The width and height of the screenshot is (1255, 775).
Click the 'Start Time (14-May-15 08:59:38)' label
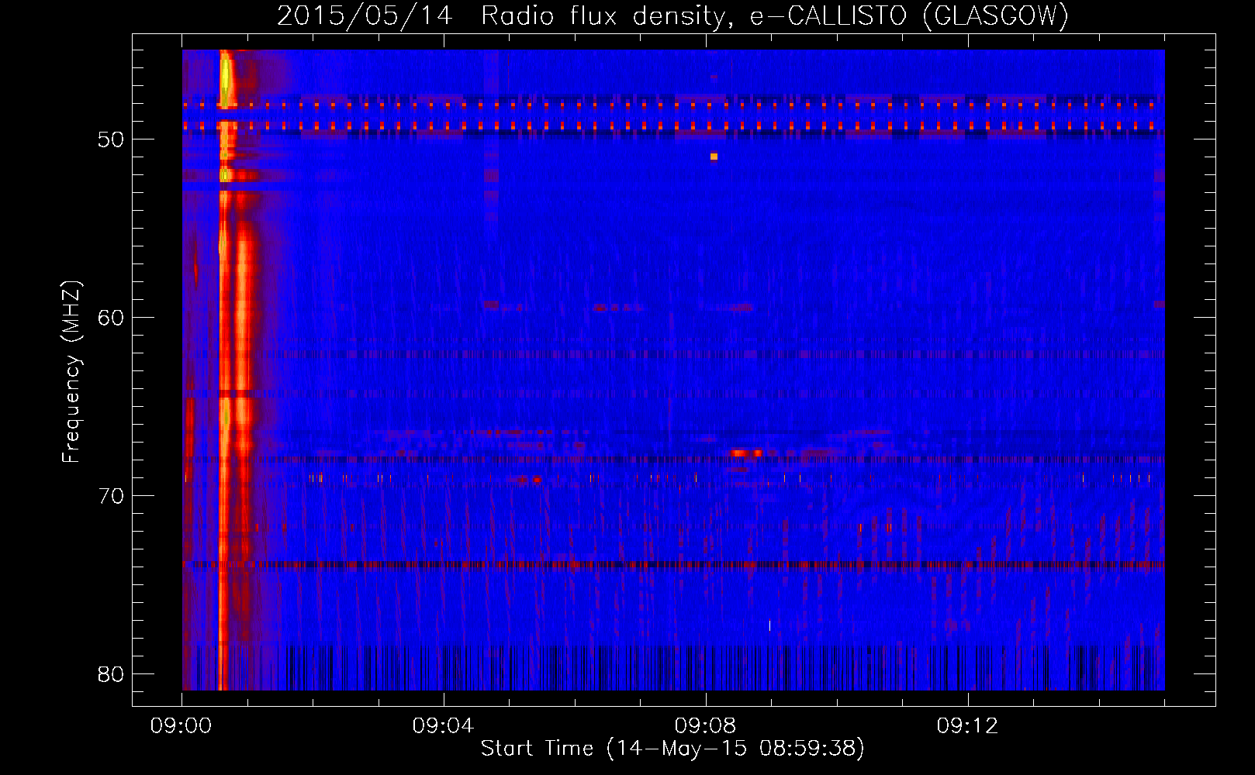tap(672, 749)
